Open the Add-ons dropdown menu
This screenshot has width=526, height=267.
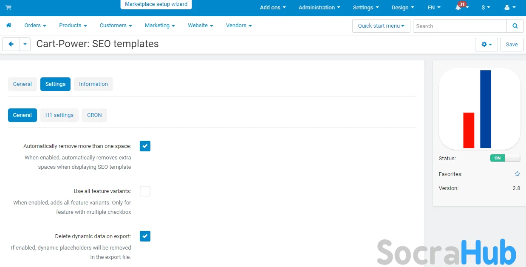coord(273,8)
